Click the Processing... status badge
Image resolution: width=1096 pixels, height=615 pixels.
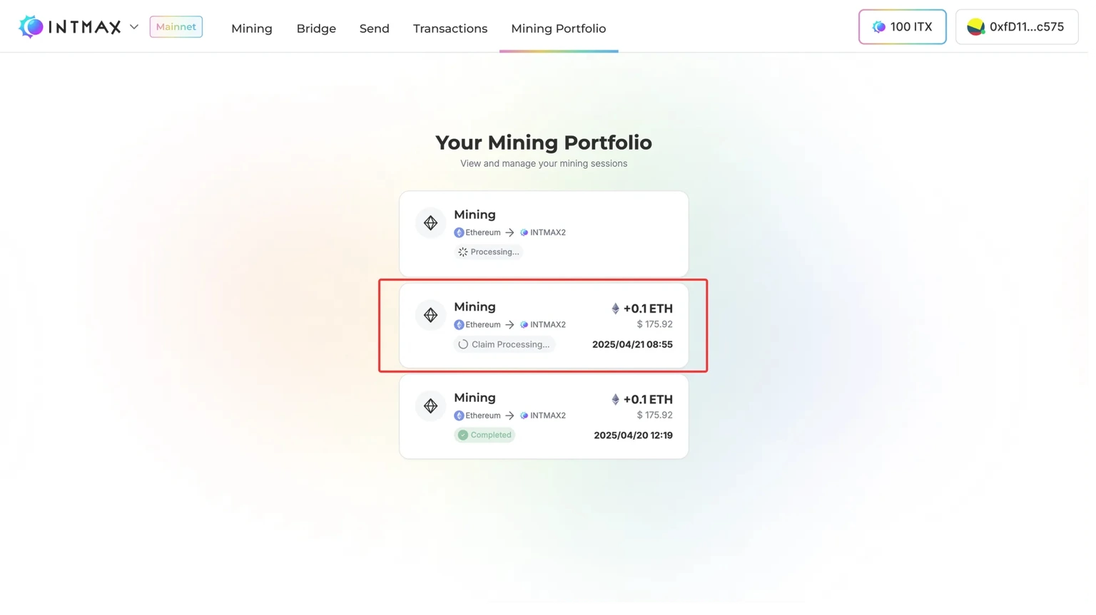point(488,252)
